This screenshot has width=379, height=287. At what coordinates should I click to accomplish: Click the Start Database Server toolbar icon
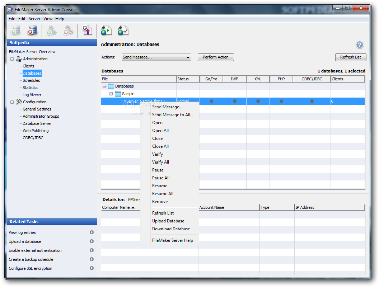click(16, 31)
